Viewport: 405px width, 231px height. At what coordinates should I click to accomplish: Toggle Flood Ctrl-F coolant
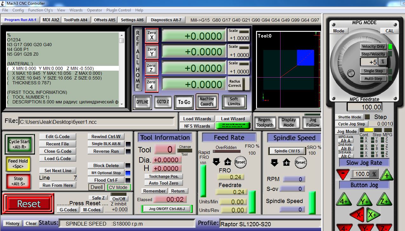pos(106,180)
